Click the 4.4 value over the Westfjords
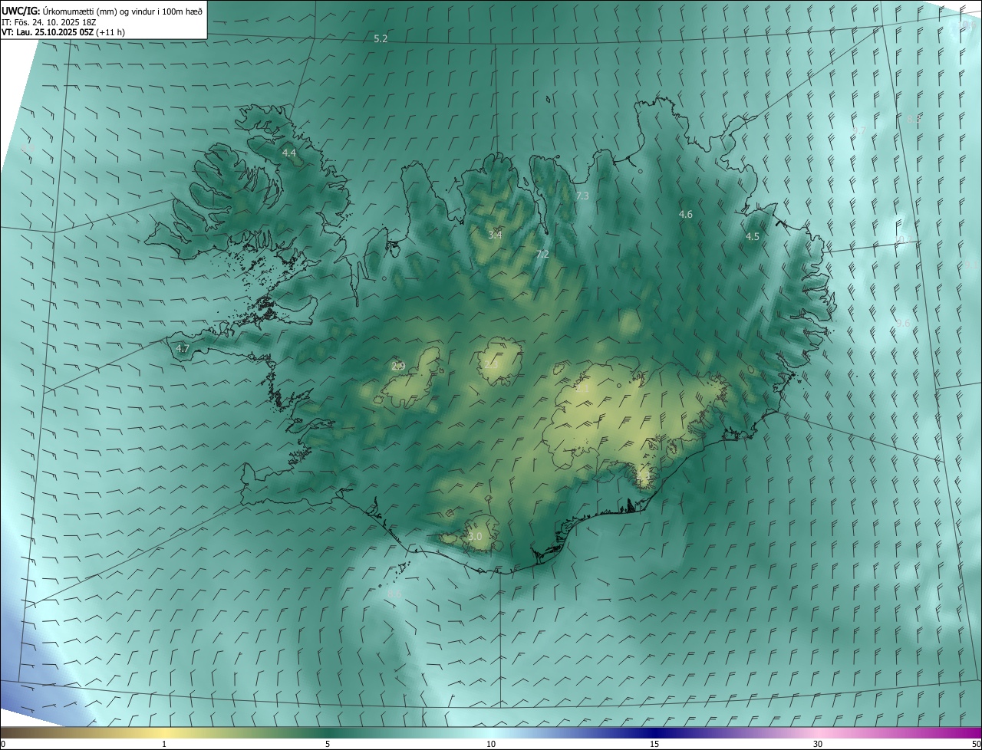 289,153
